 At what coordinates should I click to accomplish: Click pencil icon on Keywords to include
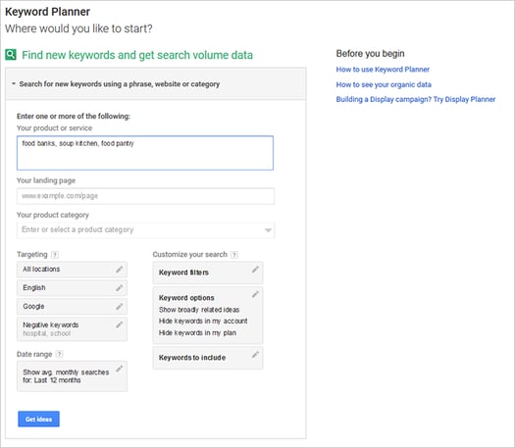255,355
